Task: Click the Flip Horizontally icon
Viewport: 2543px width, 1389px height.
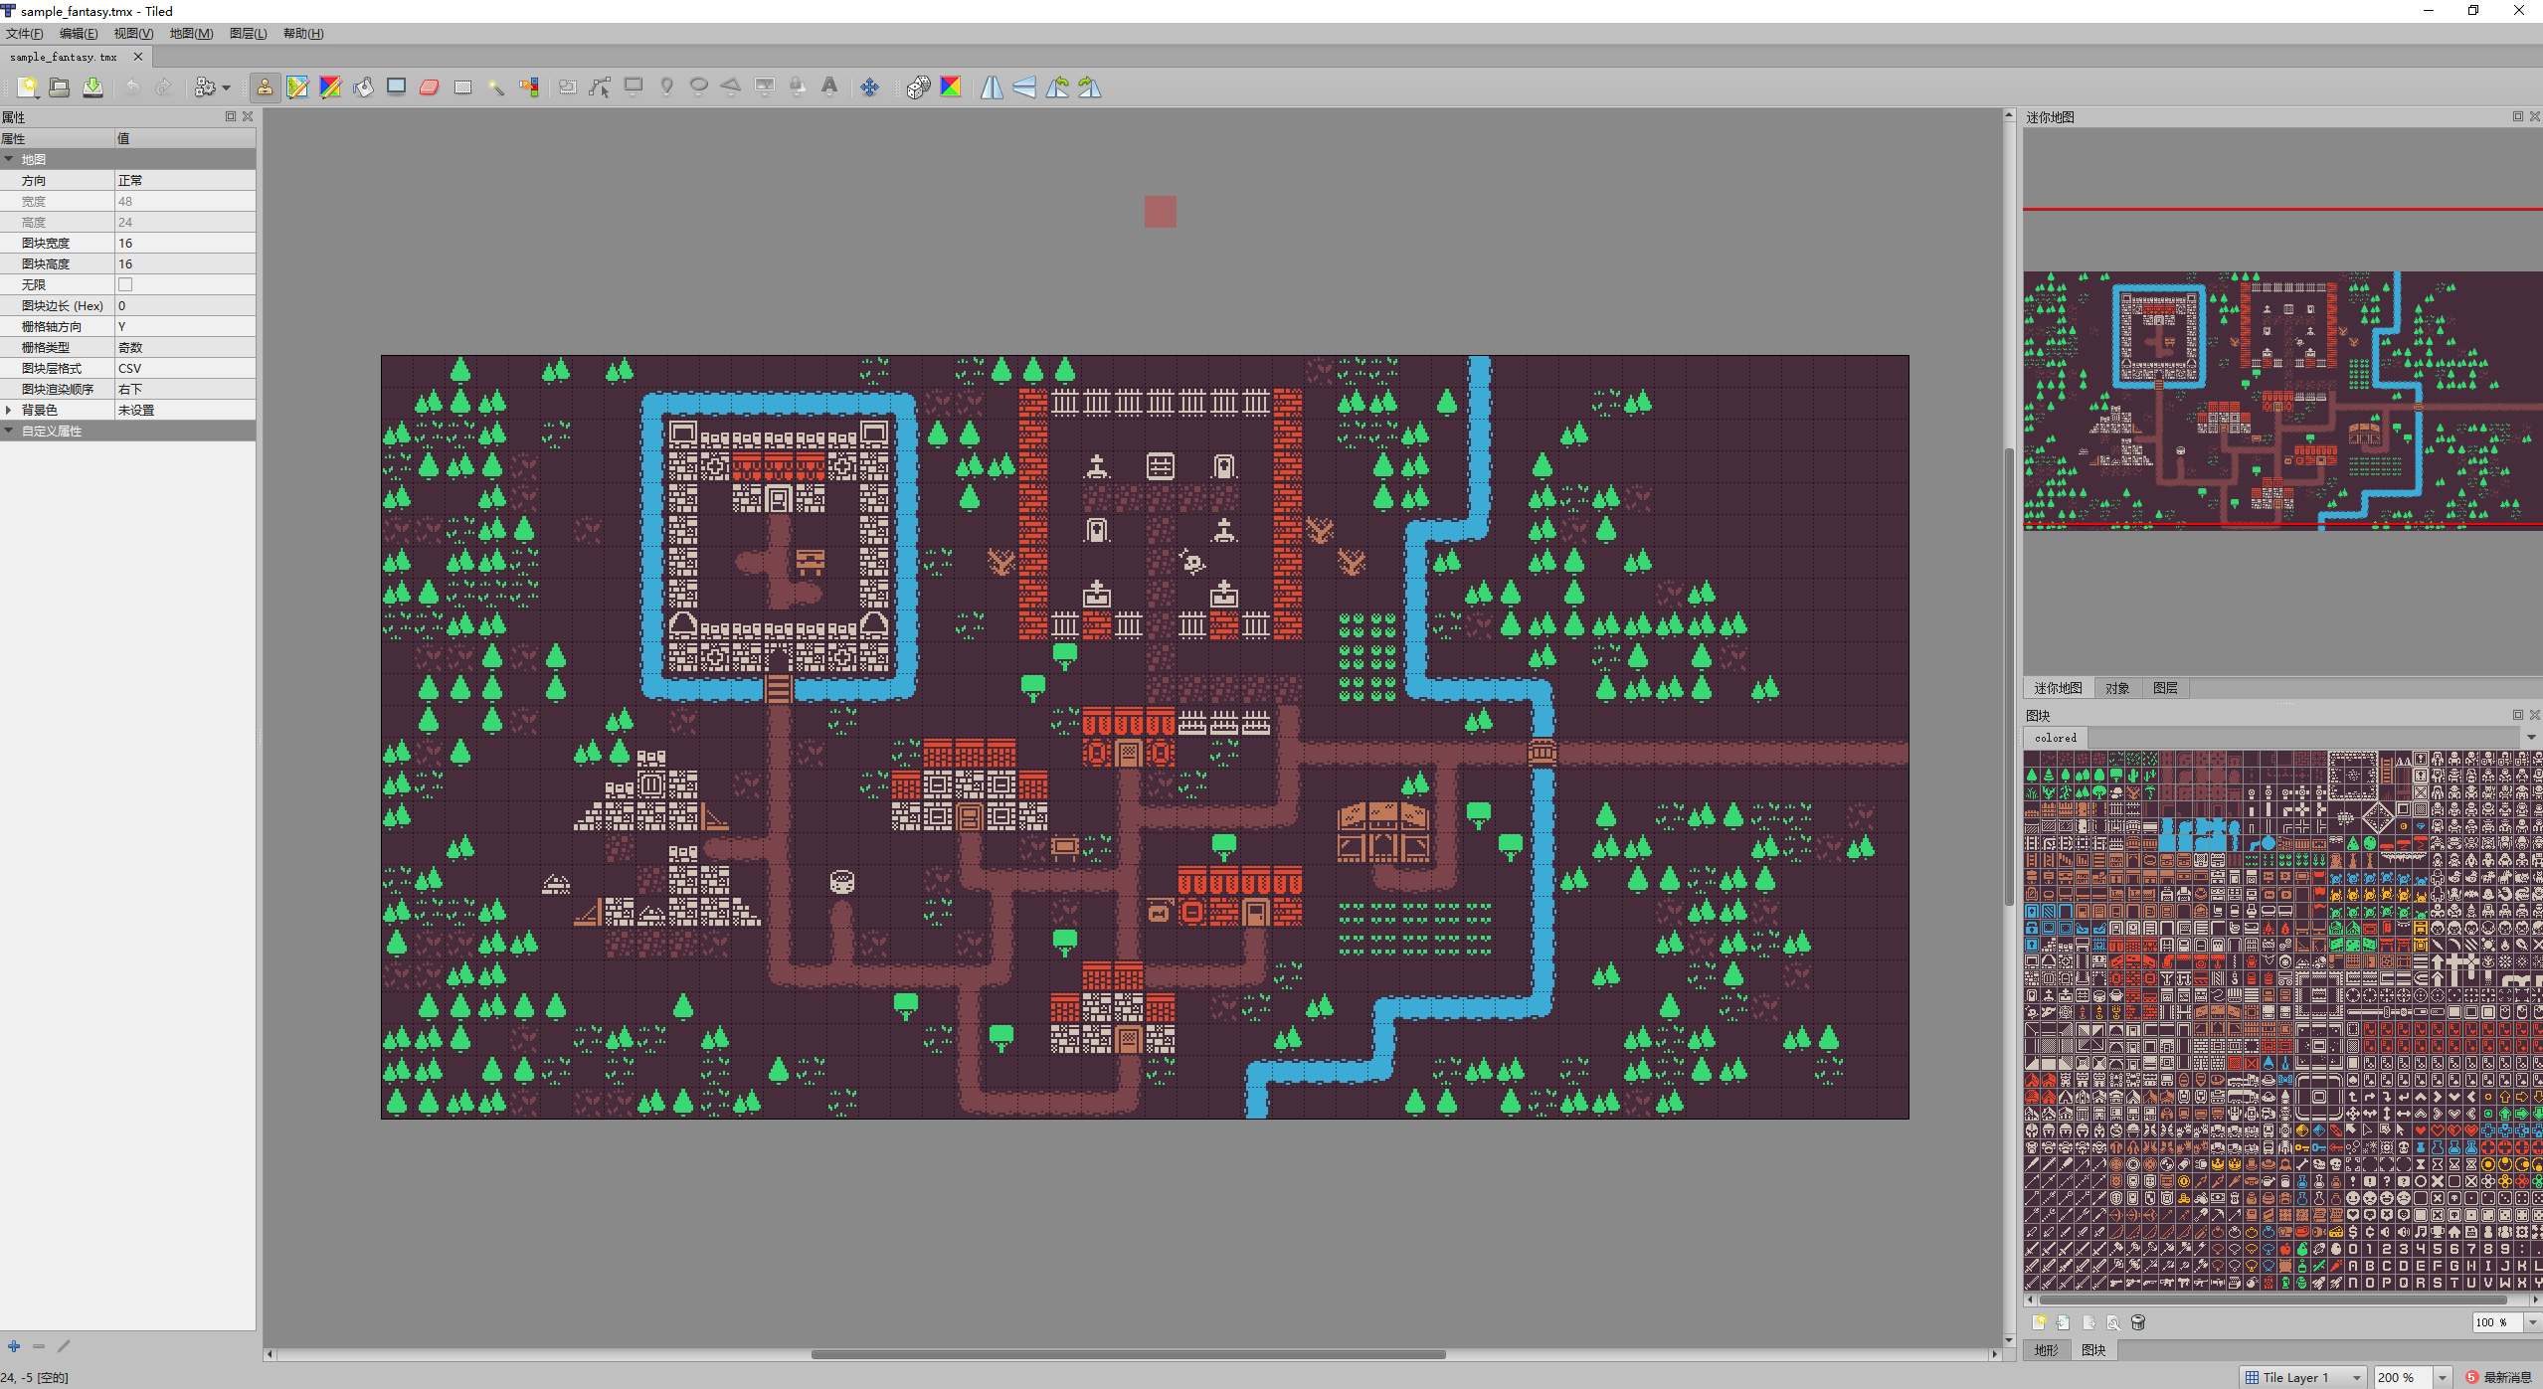Action: [992, 87]
